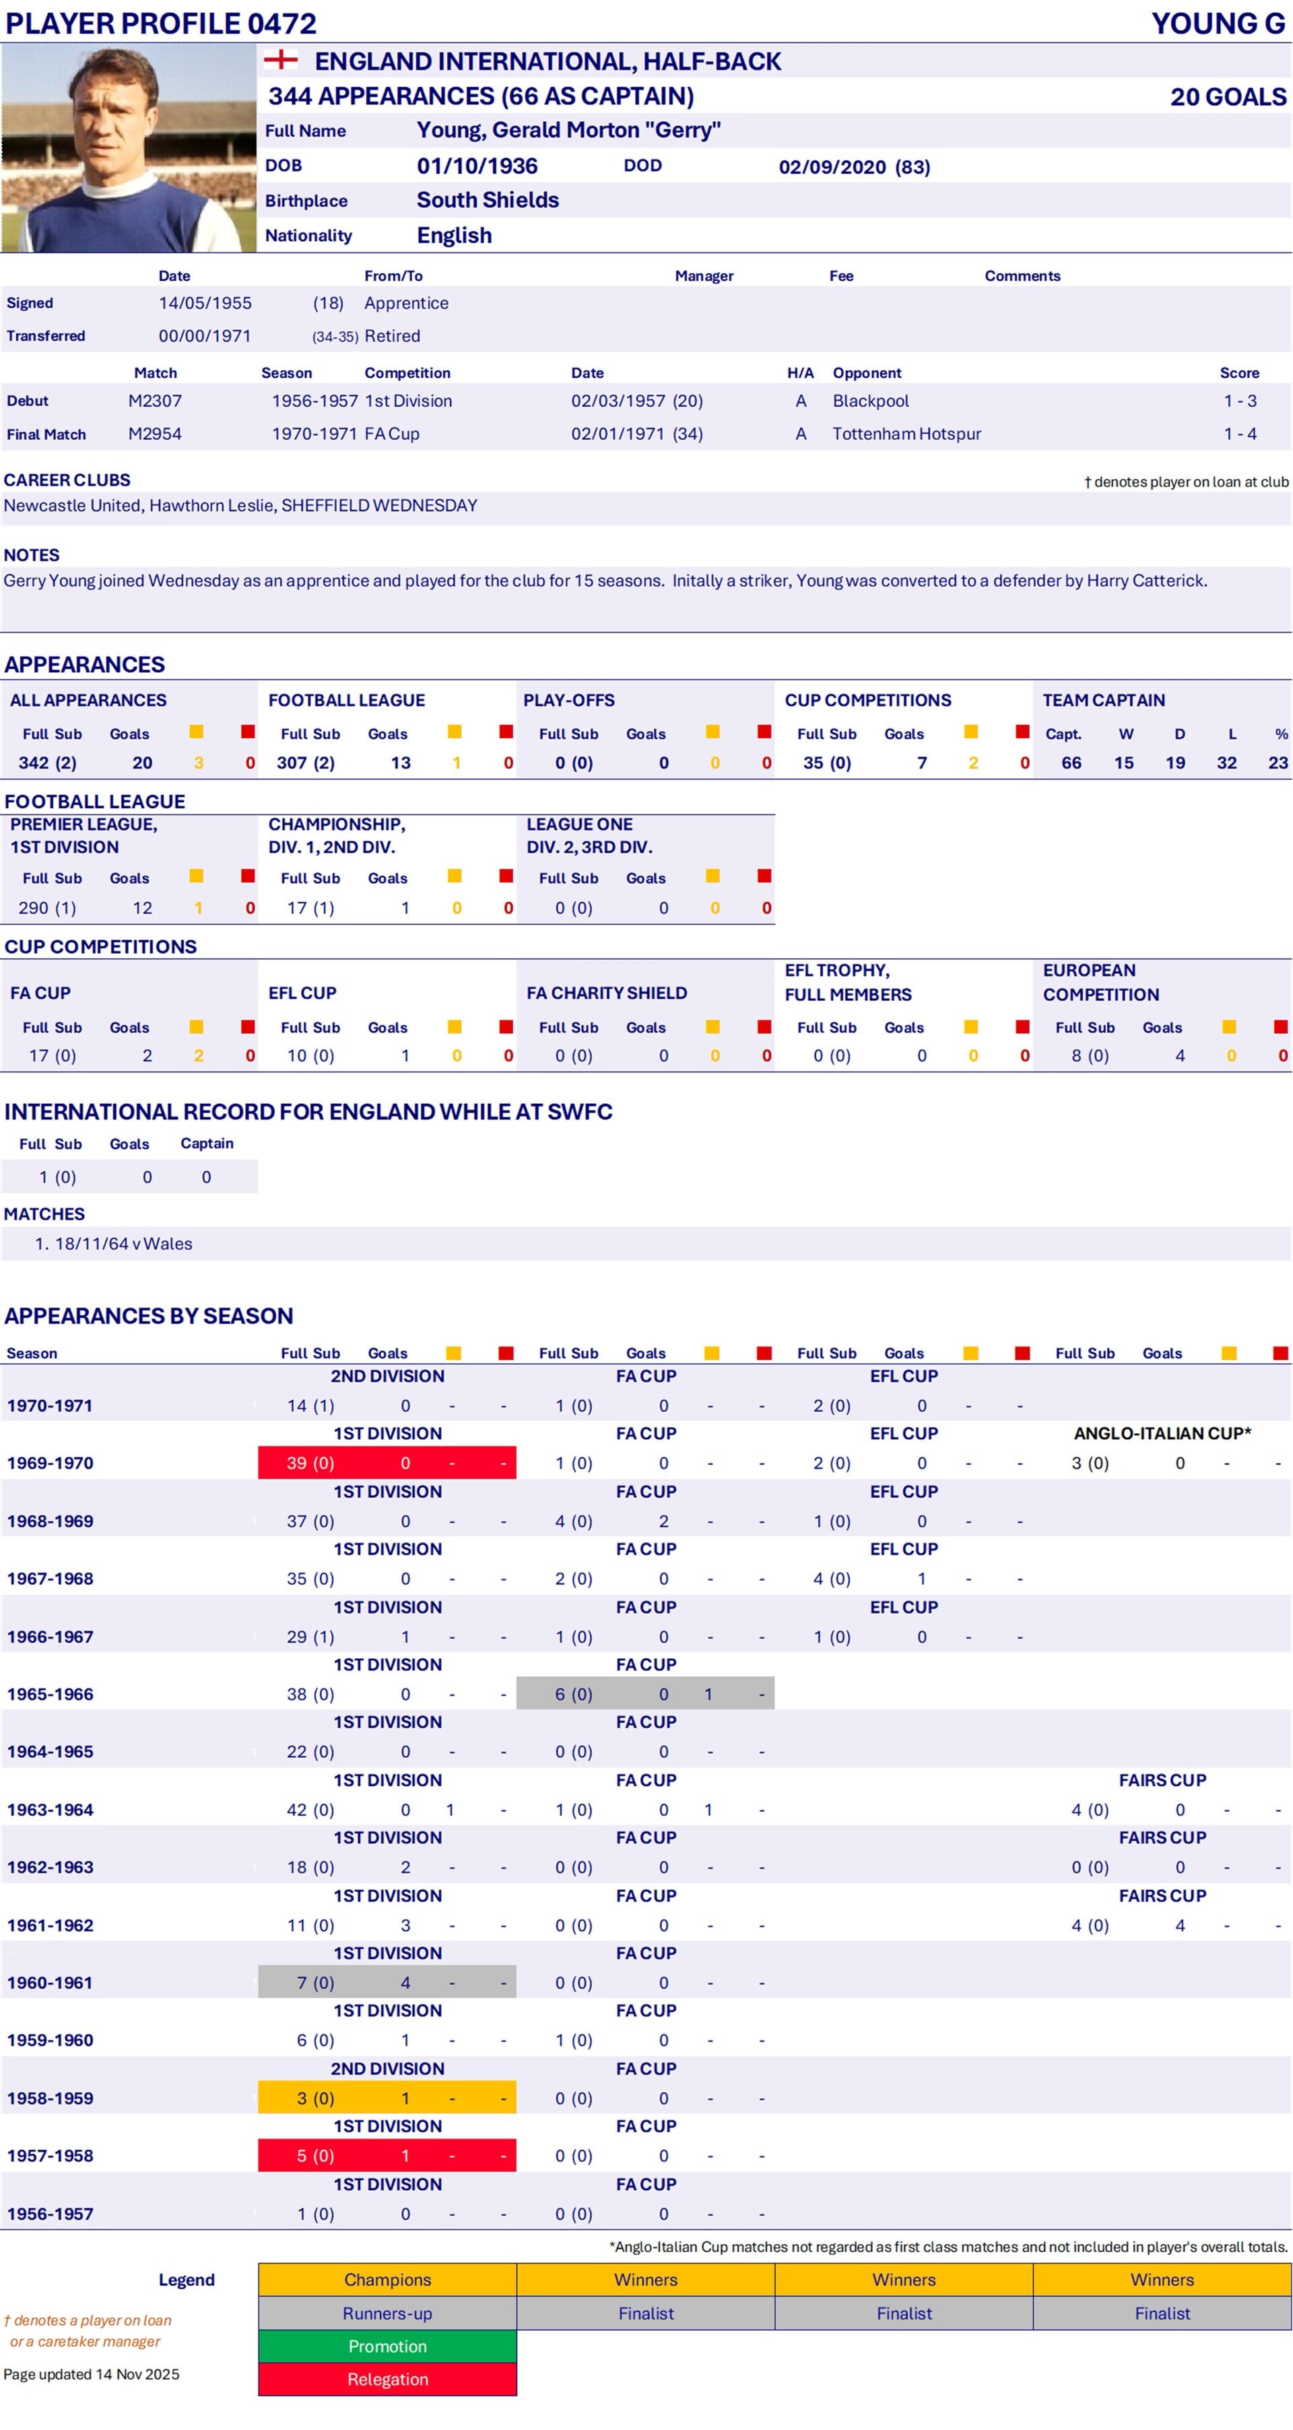Click yellow card icon under All Appearances

196,732
